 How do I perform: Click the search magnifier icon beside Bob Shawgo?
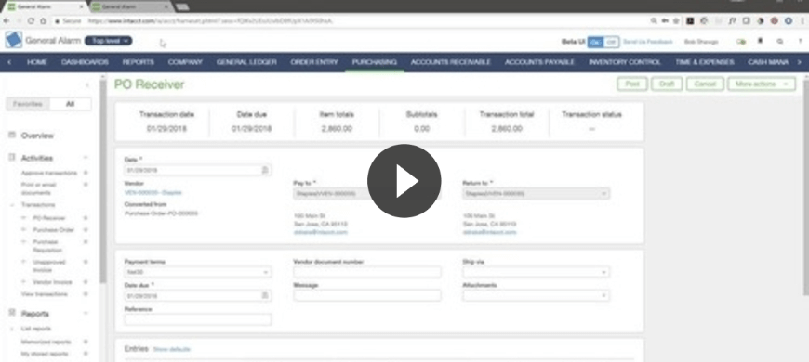point(779,42)
